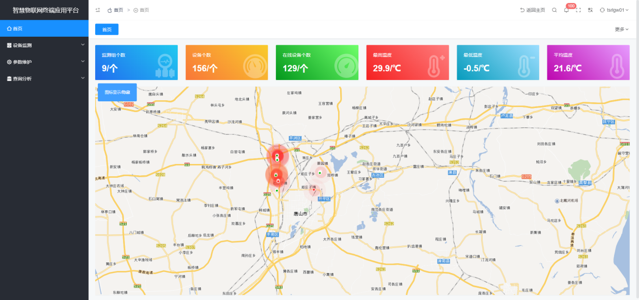Expand the 查询分析 sidebar menu
This screenshot has width=639, height=300.
point(44,79)
